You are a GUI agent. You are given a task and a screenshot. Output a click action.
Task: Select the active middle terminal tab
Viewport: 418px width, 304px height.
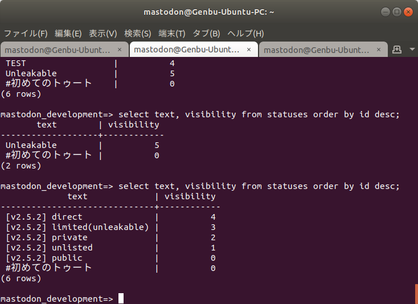click(187, 50)
